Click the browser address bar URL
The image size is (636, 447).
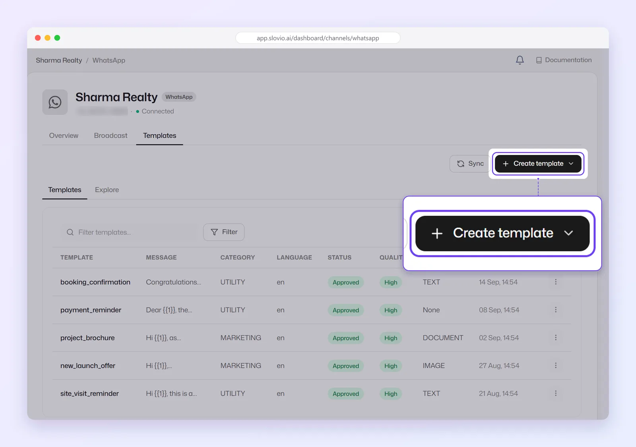[x=318, y=38]
